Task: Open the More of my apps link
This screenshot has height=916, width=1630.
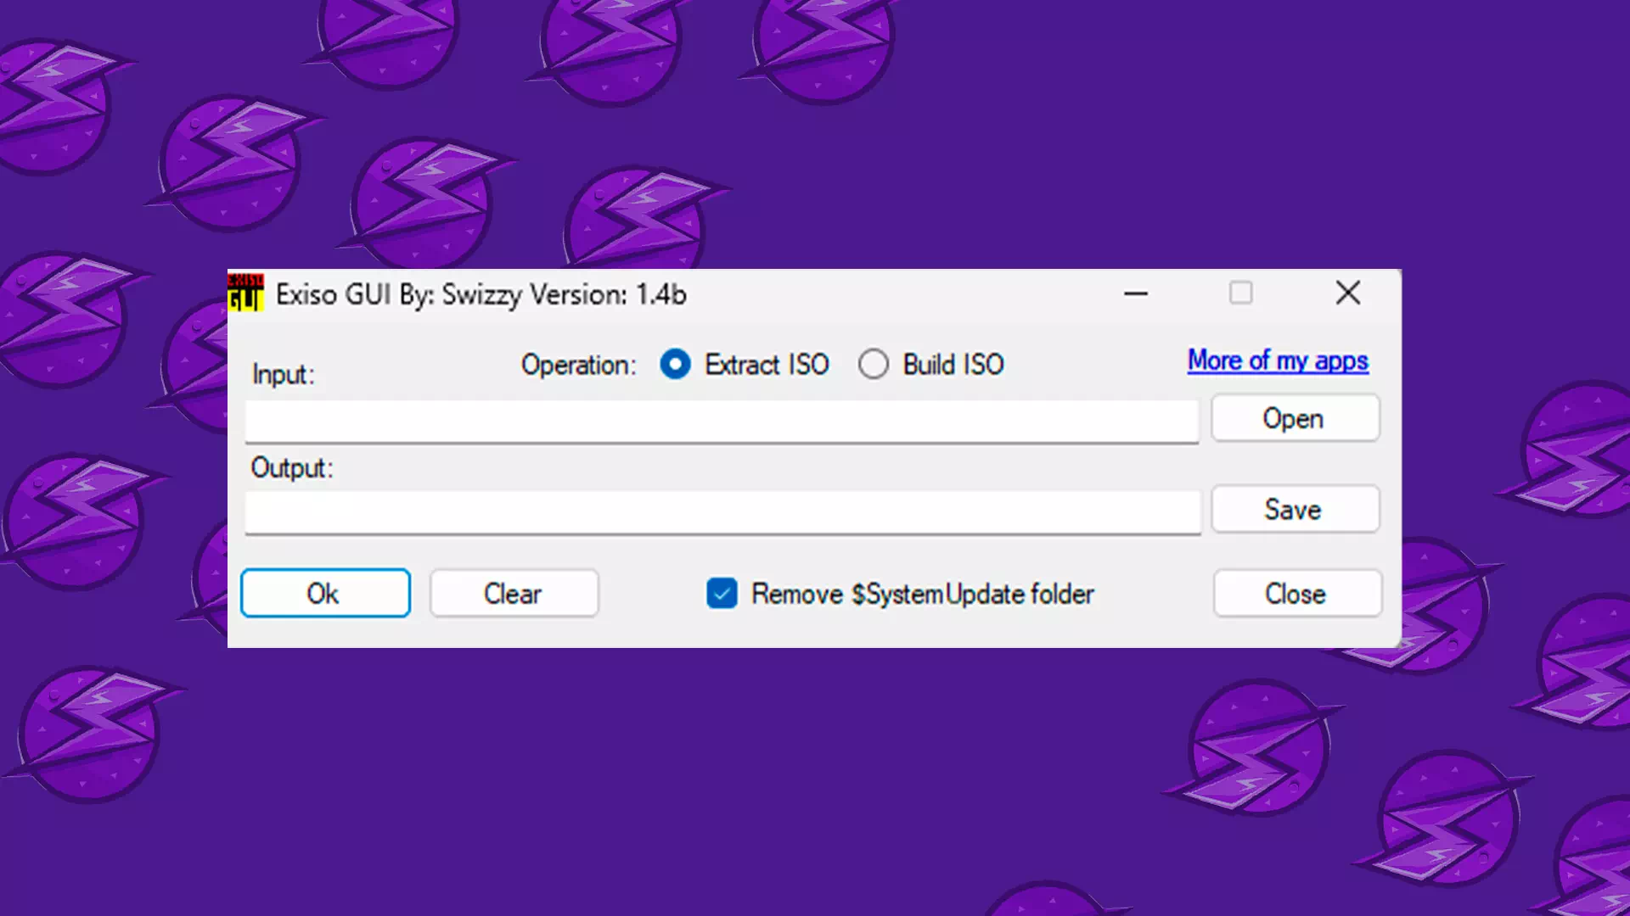Action: coord(1278,360)
